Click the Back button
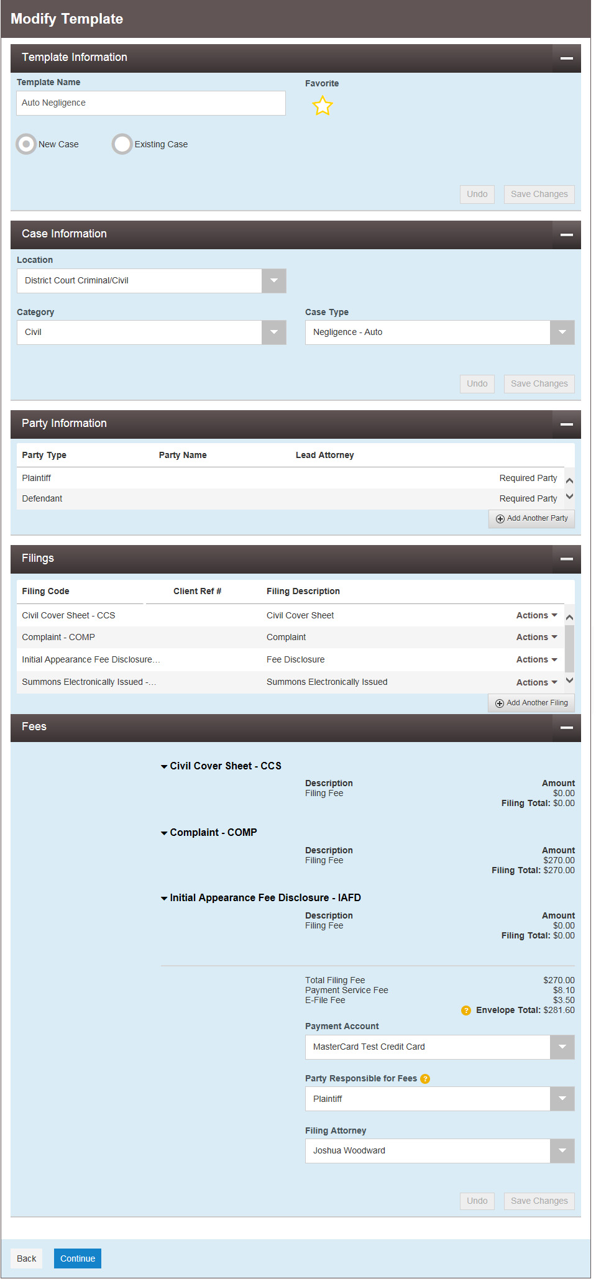 [x=27, y=1258]
